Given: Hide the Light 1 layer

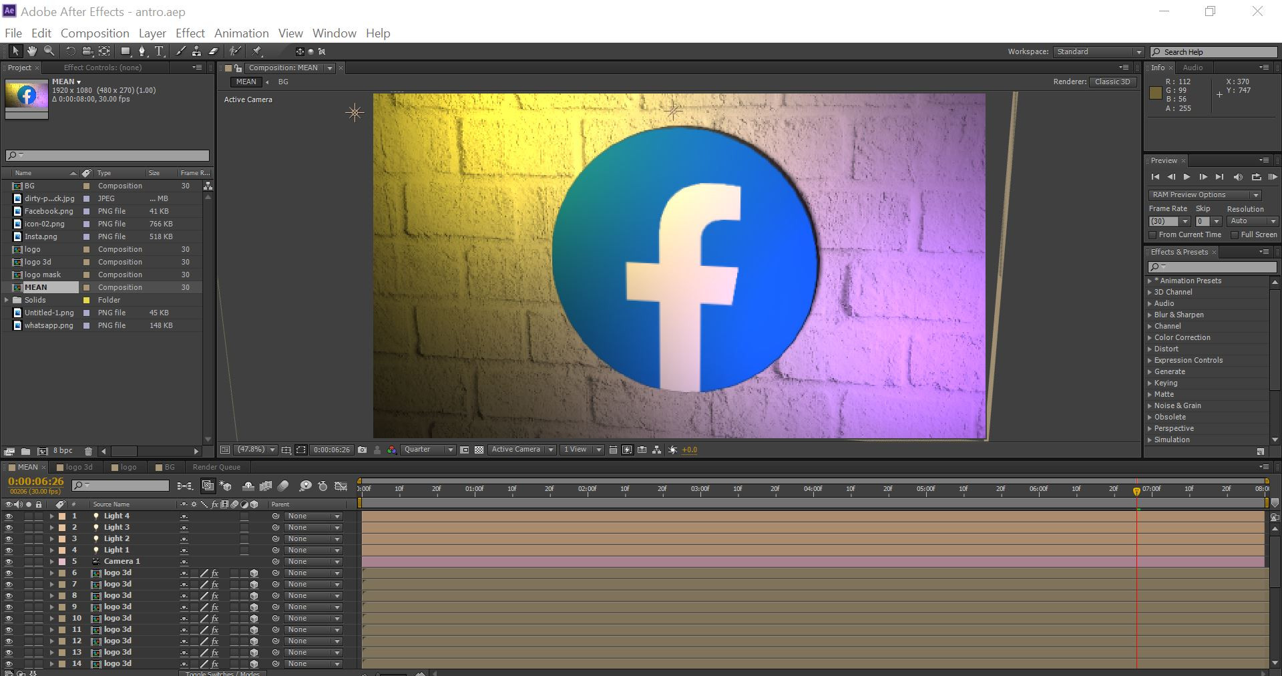Looking at the screenshot, I should pyautogui.click(x=9, y=550).
